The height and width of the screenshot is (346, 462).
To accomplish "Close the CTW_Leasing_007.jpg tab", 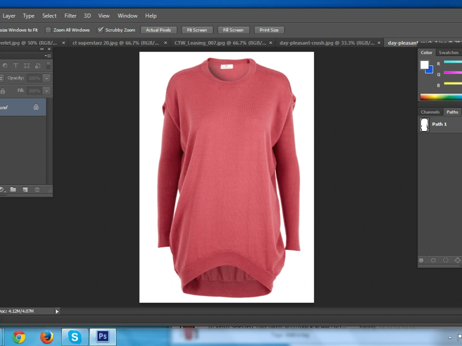I will [x=271, y=43].
